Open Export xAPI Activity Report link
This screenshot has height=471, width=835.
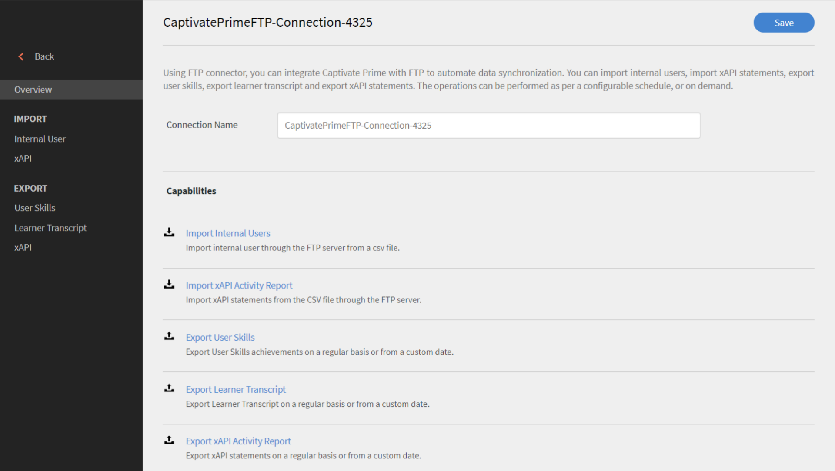(x=238, y=441)
